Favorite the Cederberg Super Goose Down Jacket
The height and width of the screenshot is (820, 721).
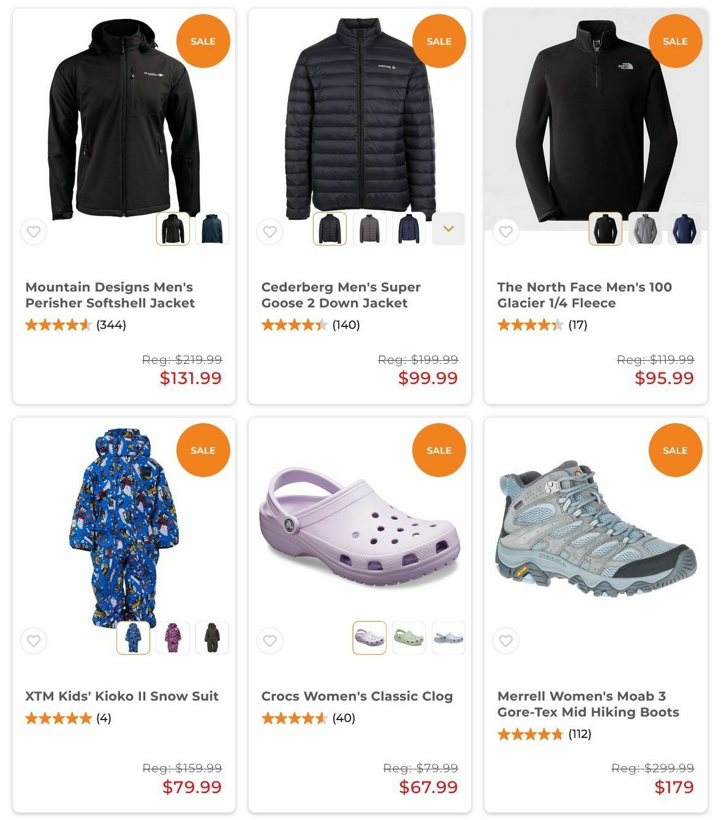click(270, 232)
